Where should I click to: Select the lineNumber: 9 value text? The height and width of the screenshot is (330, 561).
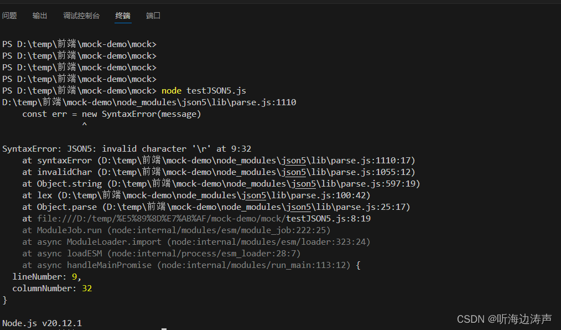74,276
